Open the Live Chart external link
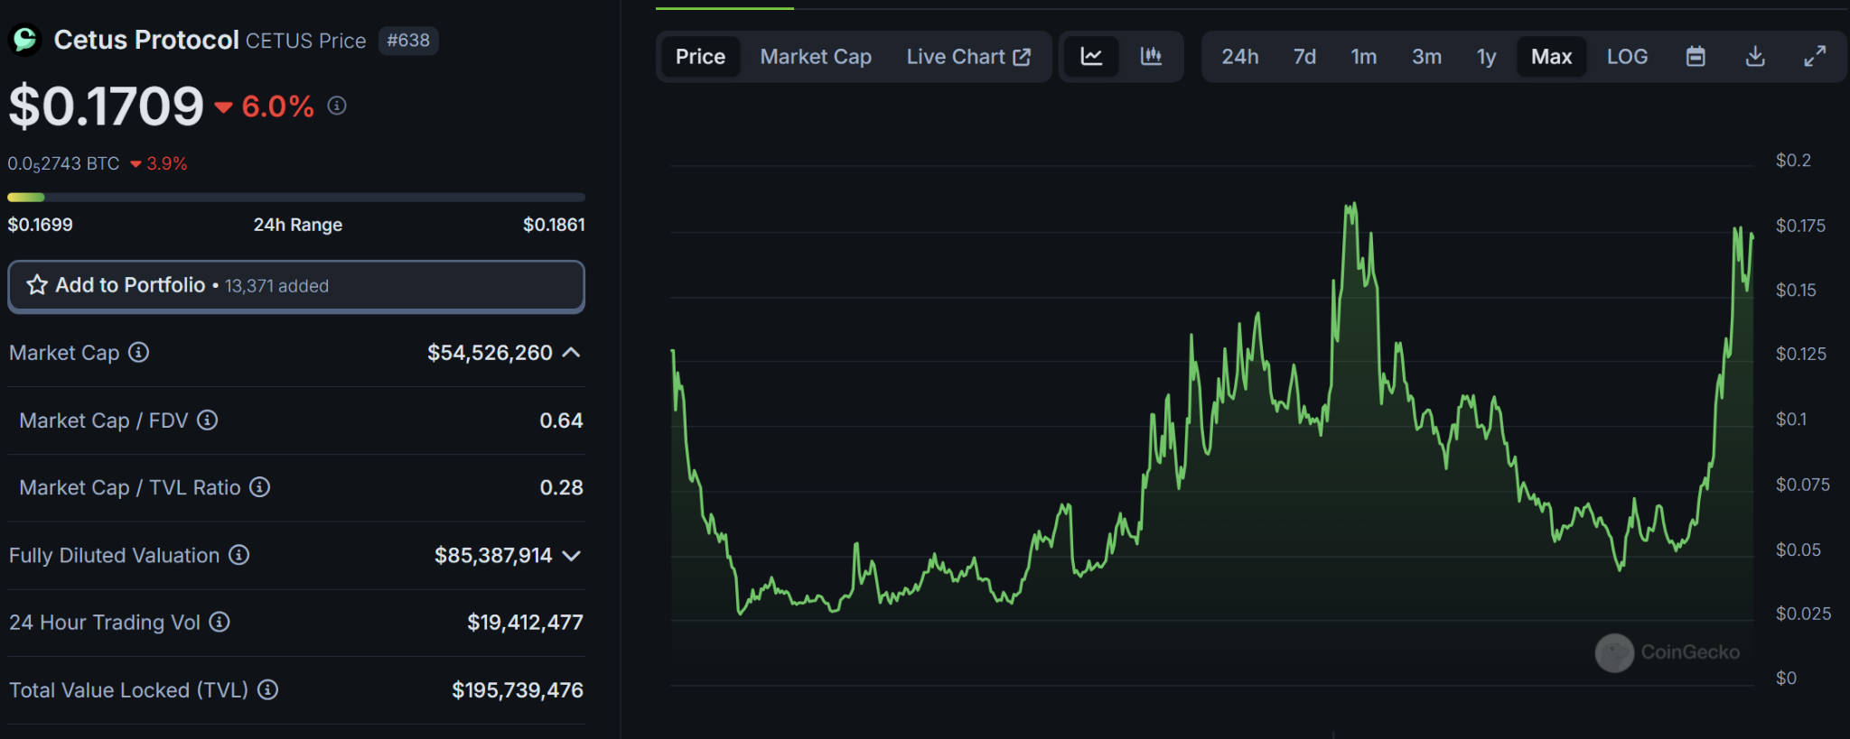The height and width of the screenshot is (739, 1850). click(x=968, y=57)
